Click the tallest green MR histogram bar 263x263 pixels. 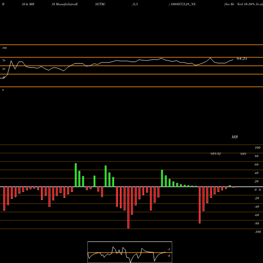click(76, 175)
